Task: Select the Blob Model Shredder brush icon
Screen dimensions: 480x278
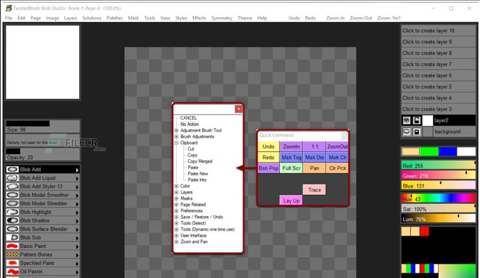Action: point(12,203)
